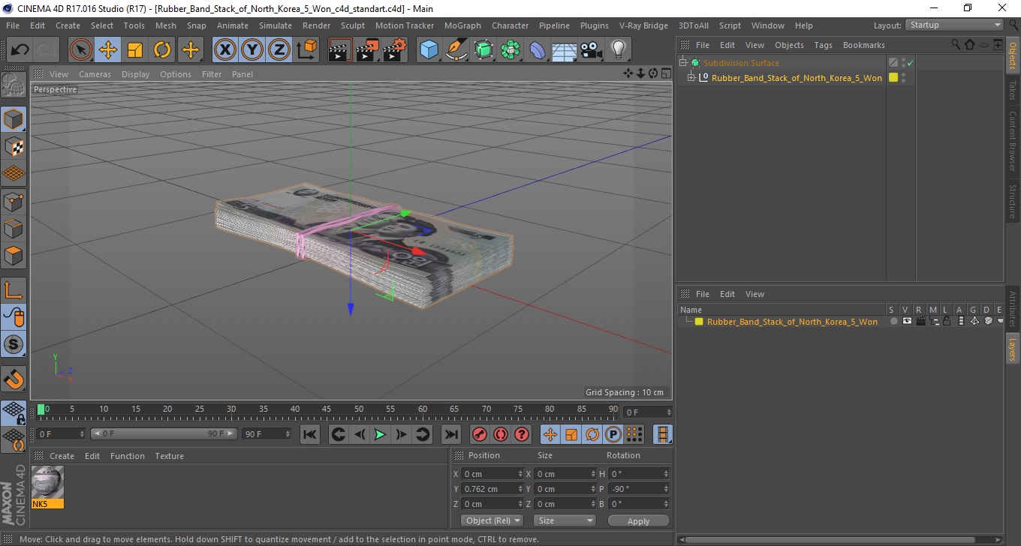Image resolution: width=1021 pixels, height=546 pixels.
Task: Open the viewport Cameras menu
Action: 95,74
